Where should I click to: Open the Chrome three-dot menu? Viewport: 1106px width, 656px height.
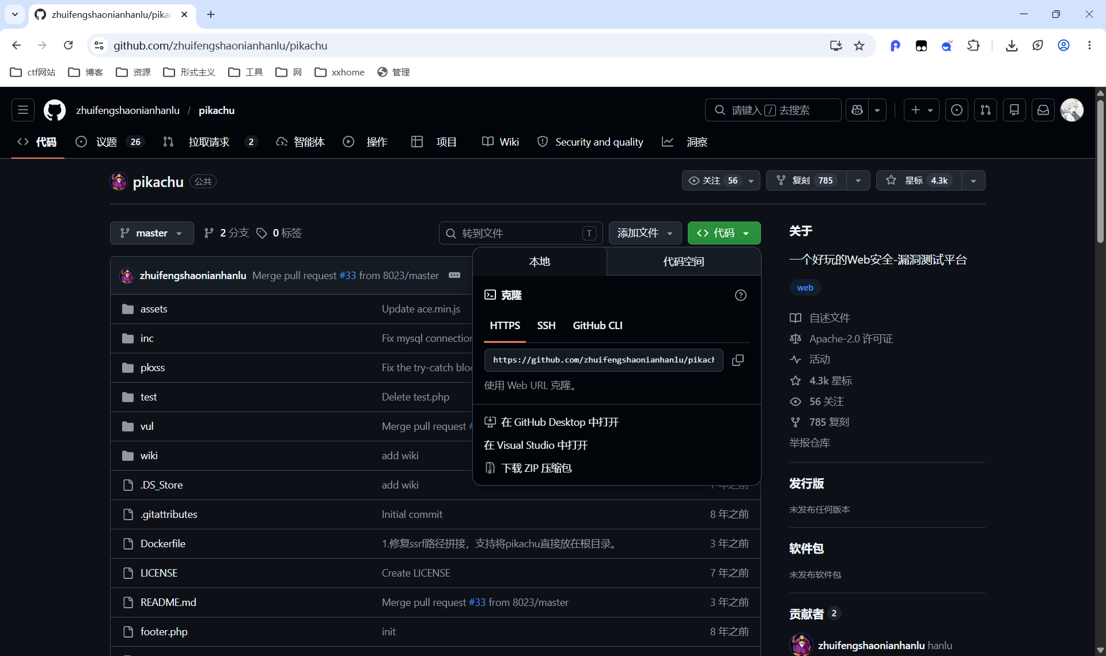click(x=1089, y=45)
